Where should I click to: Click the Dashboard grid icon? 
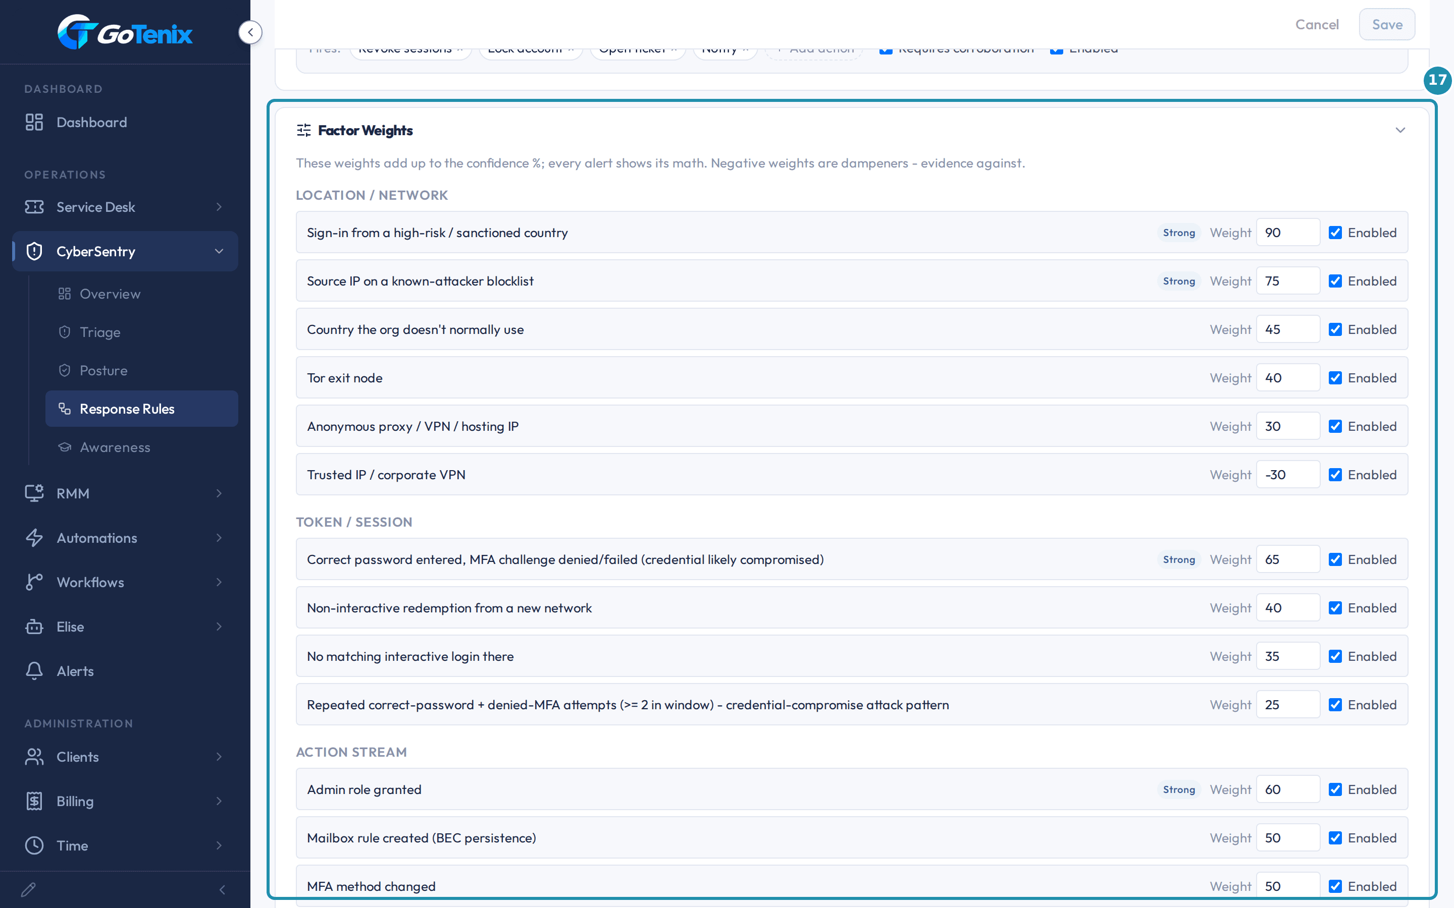(34, 123)
